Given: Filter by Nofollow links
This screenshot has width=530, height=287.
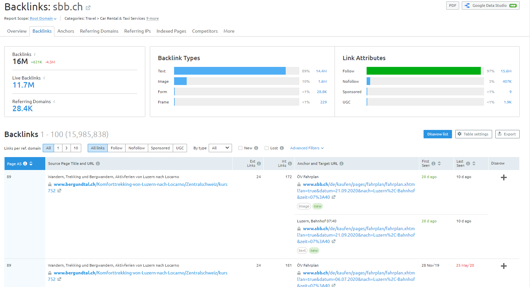Looking at the screenshot, I should 137,148.
